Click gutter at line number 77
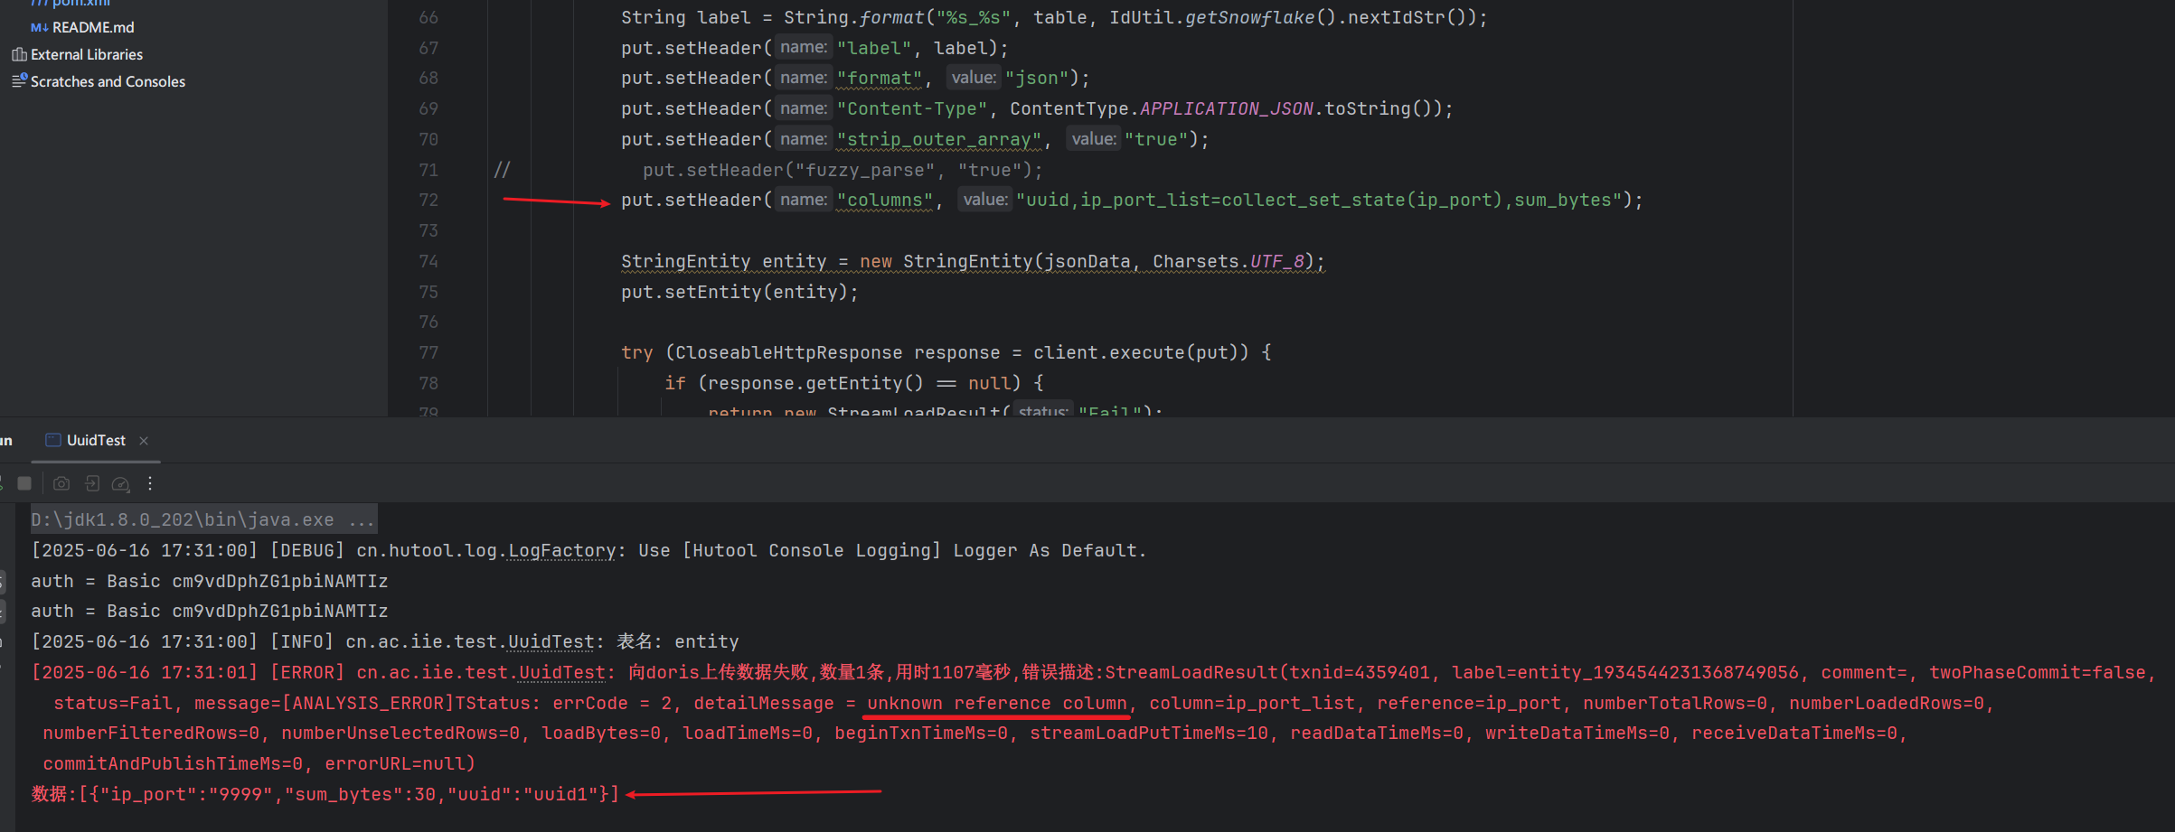Viewport: 2175px width, 832px height. click(428, 352)
